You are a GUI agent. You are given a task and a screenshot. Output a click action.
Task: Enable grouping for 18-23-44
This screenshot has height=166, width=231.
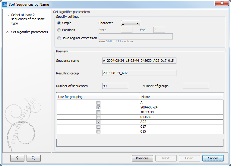click(x=98, y=112)
